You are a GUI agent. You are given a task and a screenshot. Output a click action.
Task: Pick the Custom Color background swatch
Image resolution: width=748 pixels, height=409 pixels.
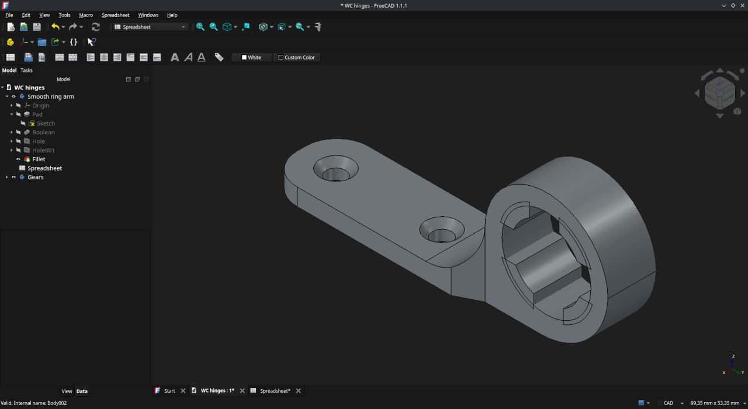pos(297,57)
